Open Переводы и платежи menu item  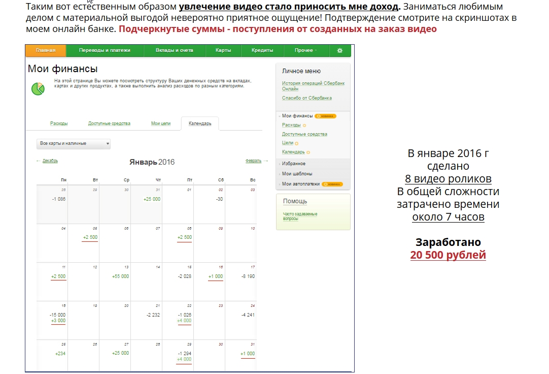click(x=105, y=50)
